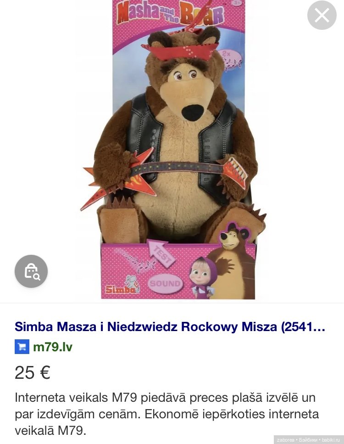Viewport: 344px width, 444px height.
Task: Click the red toy guitar body
Action: [117, 182]
